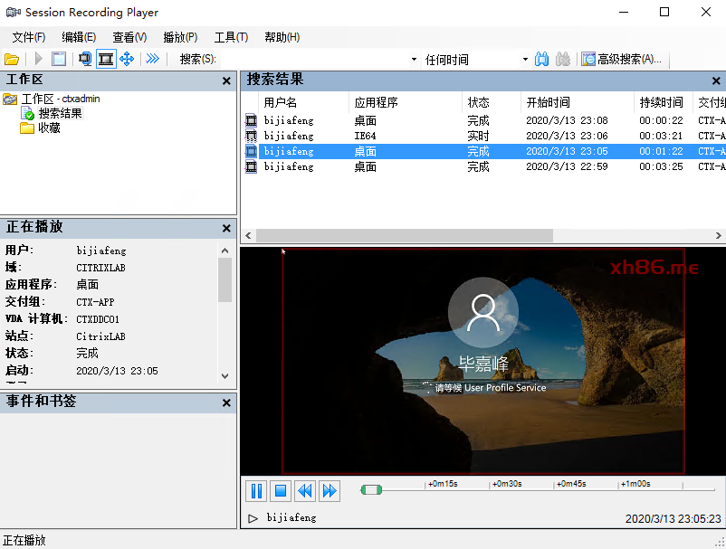
Task: Click the 高级搜索 advanced search button
Action: coord(621,59)
